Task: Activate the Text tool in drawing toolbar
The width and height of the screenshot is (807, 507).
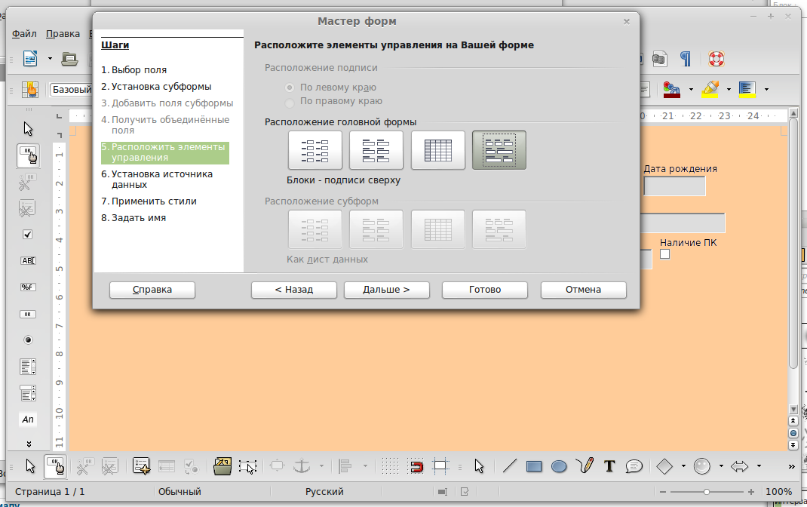Action: click(x=609, y=466)
